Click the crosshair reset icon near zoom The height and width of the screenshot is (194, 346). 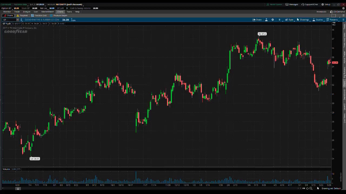[x=307, y=188]
